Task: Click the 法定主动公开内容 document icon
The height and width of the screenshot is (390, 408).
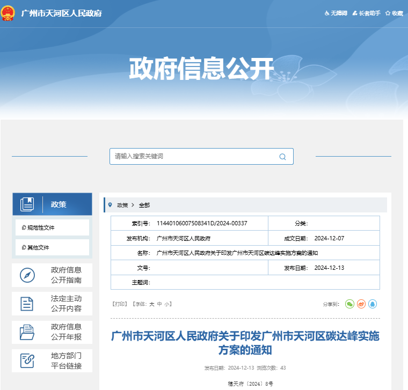Action: pyautogui.click(x=27, y=304)
